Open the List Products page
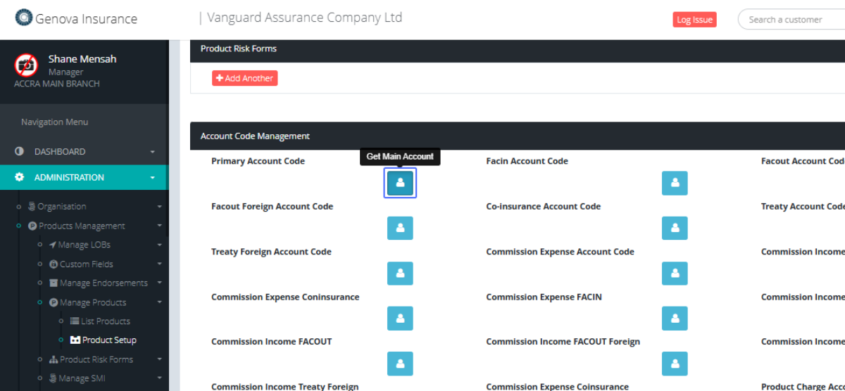845x391 pixels. pos(106,321)
